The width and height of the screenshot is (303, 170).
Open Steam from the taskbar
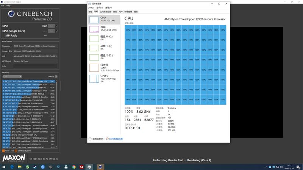35,167
